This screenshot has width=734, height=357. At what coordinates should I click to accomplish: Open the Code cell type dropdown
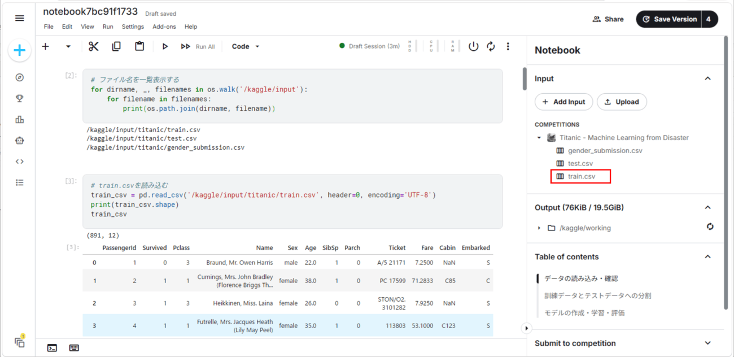tap(246, 46)
